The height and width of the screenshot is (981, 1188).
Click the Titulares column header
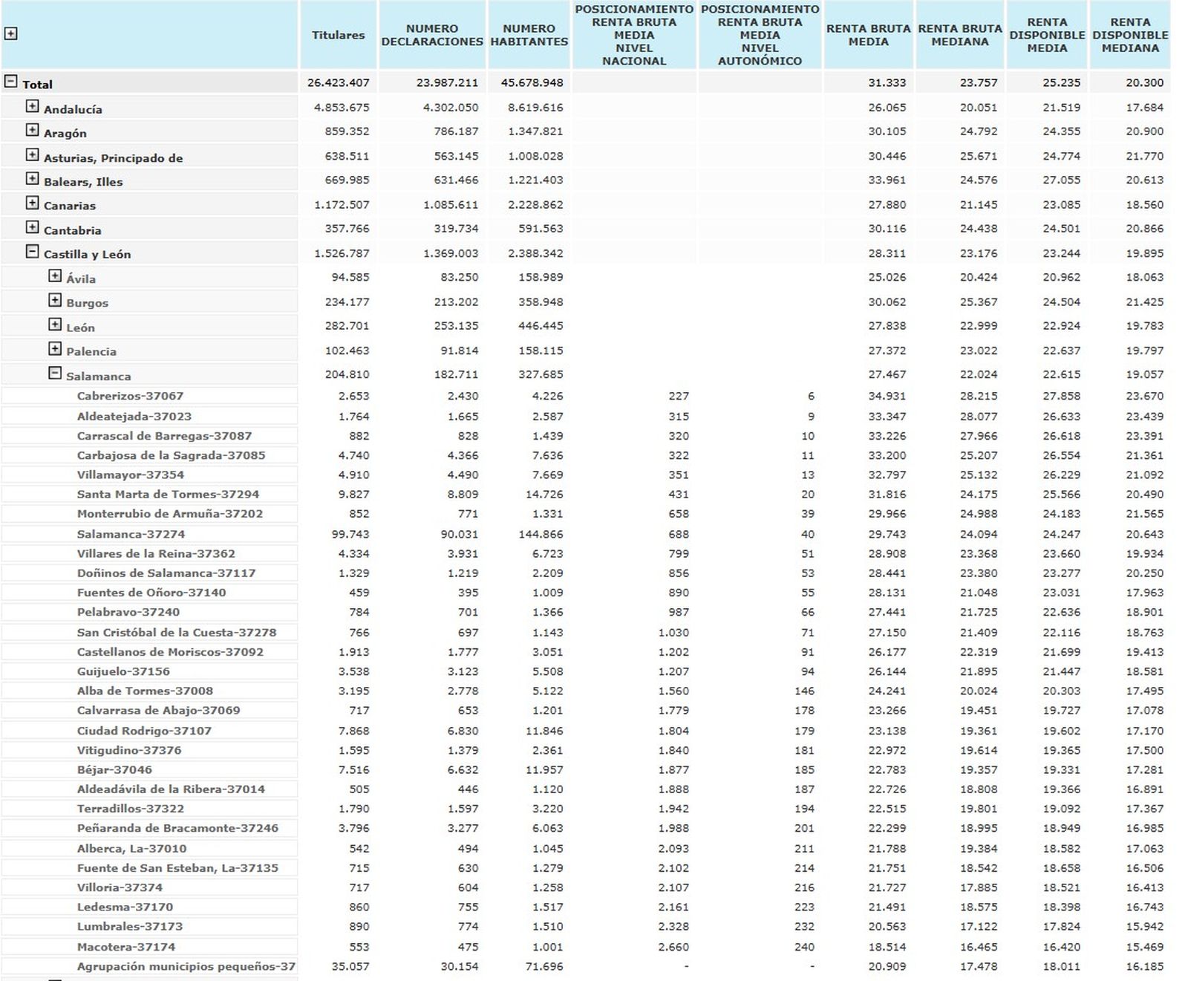[338, 35]
